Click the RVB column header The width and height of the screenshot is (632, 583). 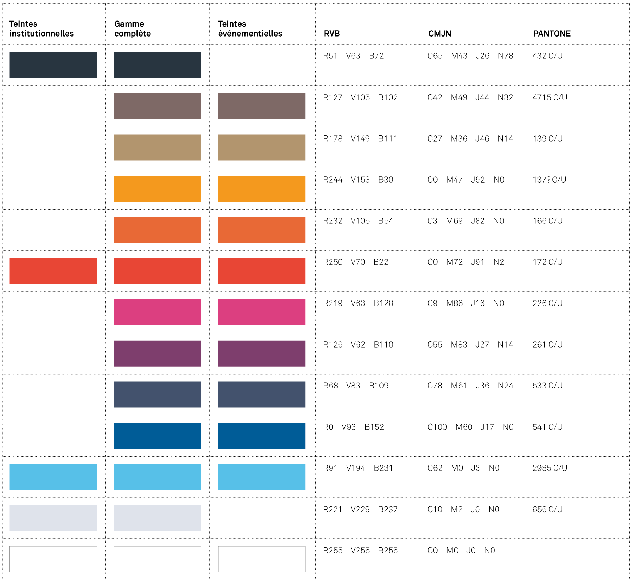pos(332,34)
